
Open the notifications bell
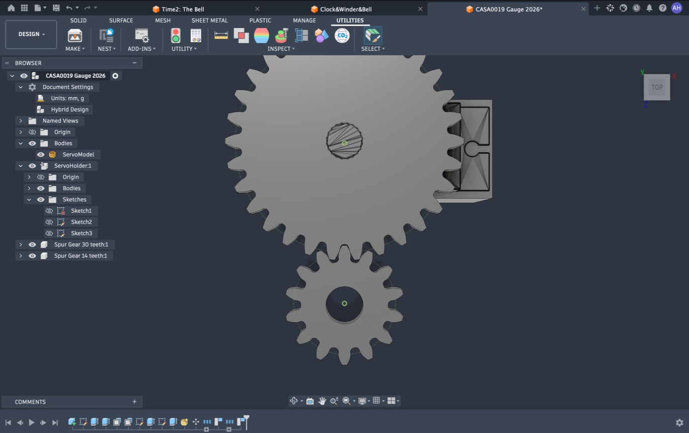click(649, 8)
